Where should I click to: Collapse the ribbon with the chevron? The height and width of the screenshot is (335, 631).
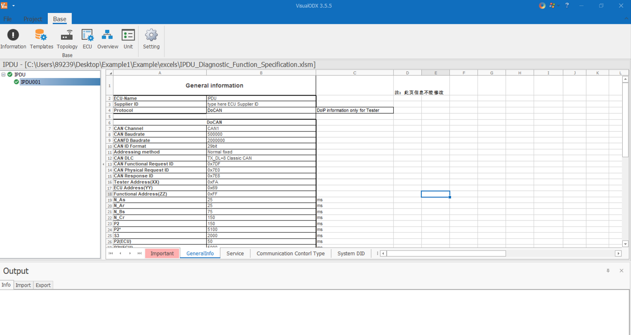[626, 19]
